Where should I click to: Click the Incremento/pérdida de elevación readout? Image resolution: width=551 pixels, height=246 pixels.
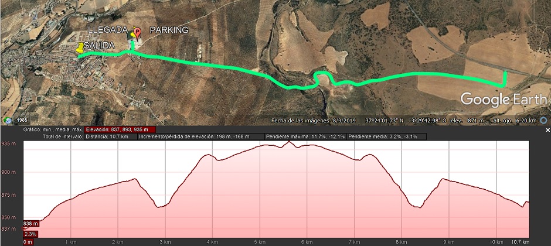(x=202, y=136)
